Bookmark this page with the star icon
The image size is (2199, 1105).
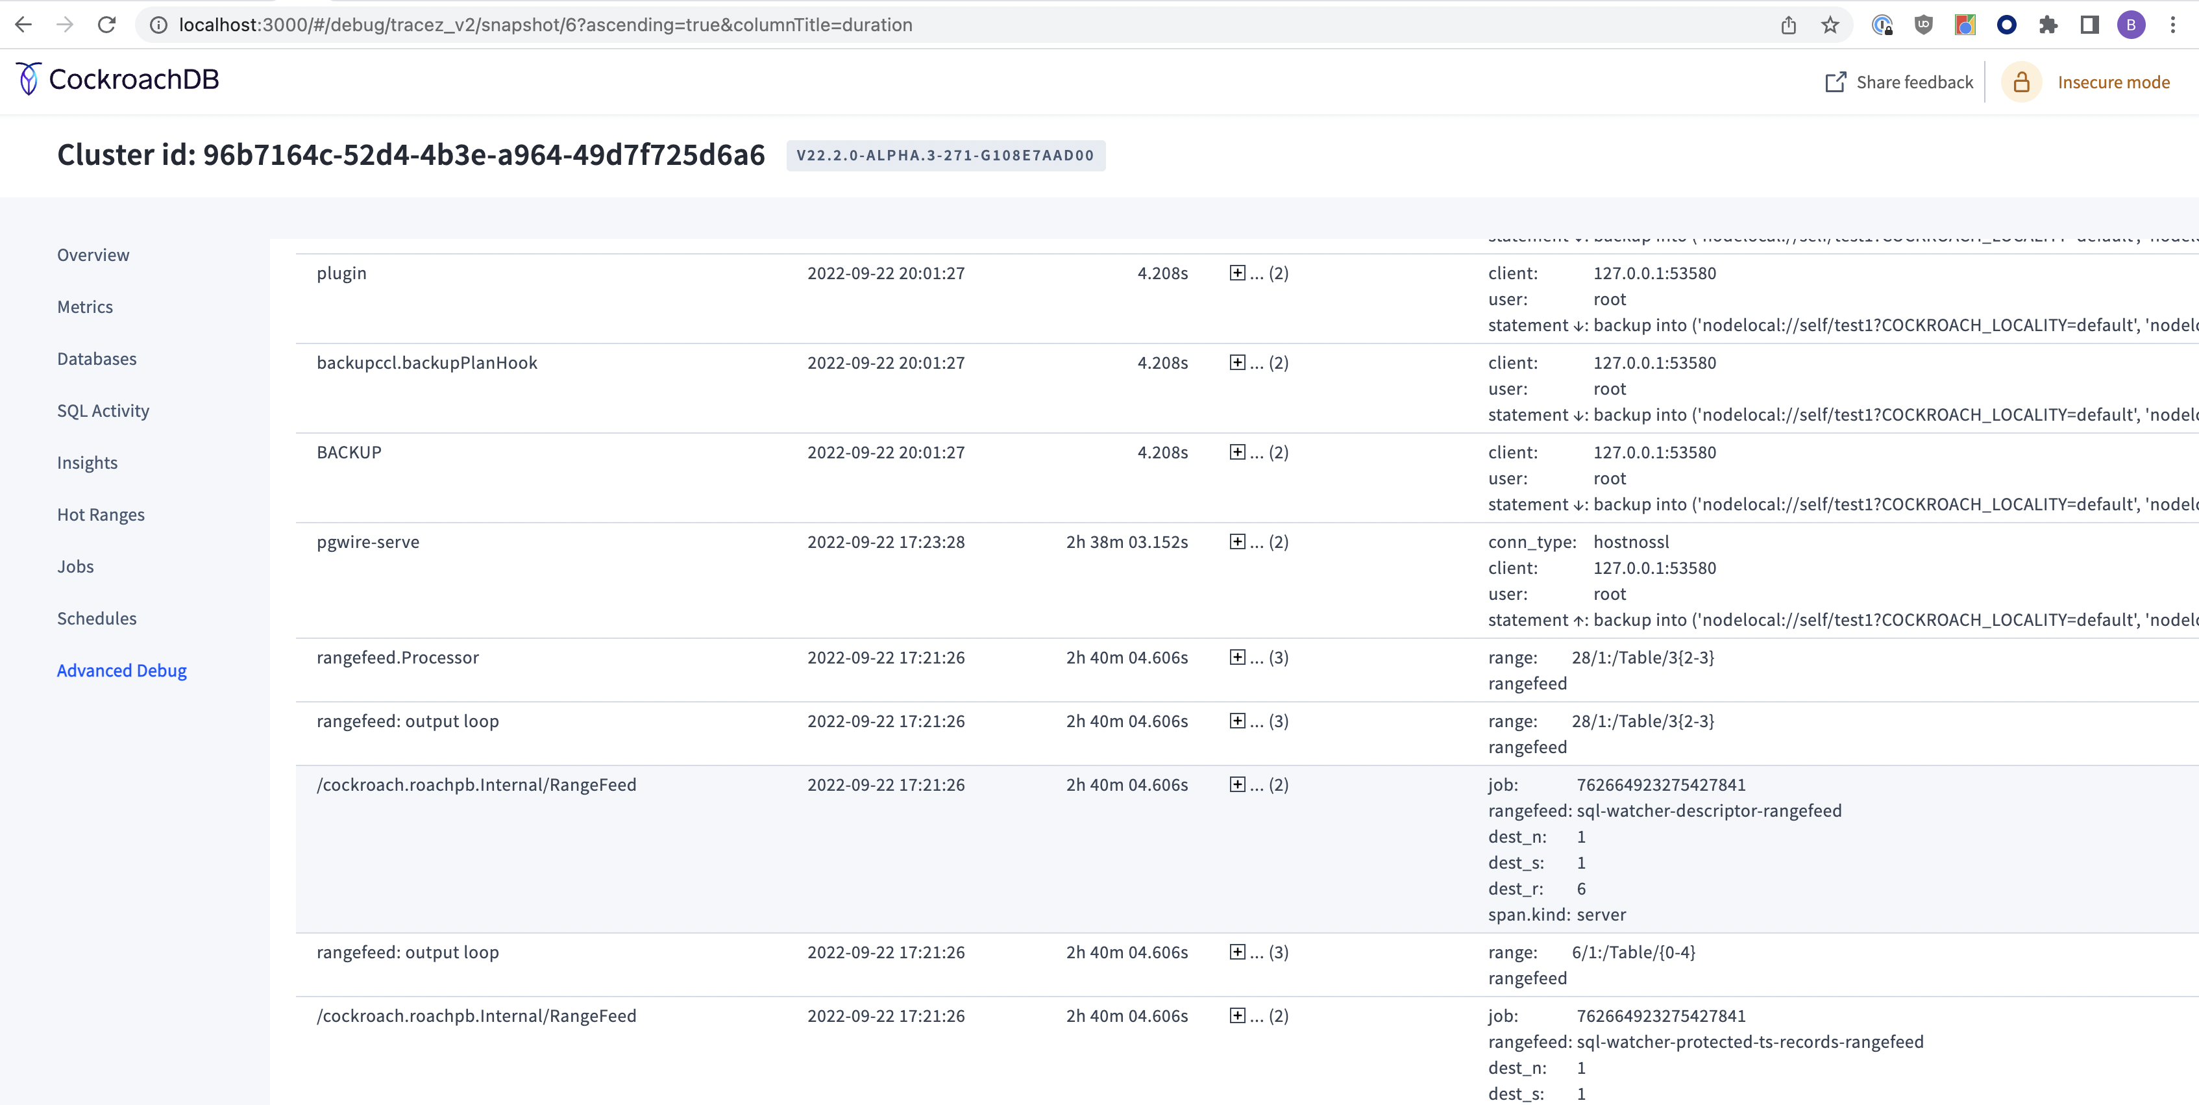pyautogui.click(x=1830, y=25)
